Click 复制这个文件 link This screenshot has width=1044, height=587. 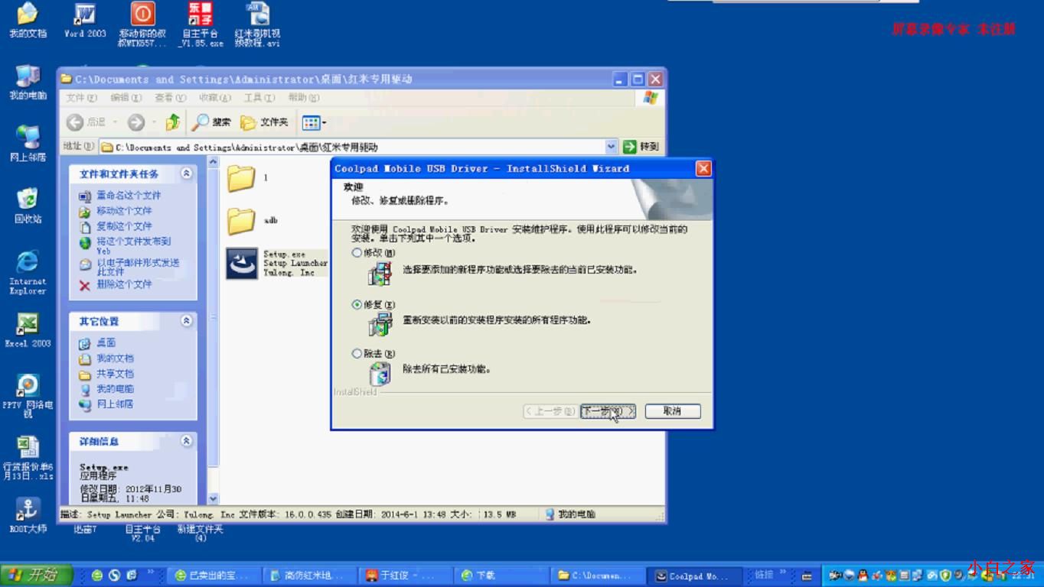coord(124,226)
